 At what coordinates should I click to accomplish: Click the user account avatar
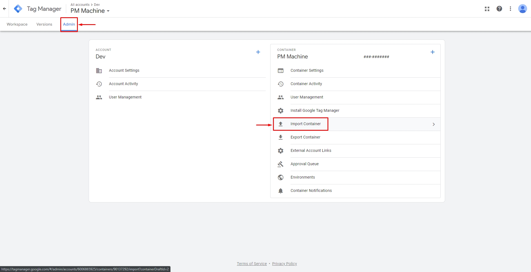point(523,9)
